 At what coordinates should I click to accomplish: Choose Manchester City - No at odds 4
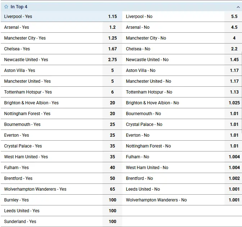(182, 38)
